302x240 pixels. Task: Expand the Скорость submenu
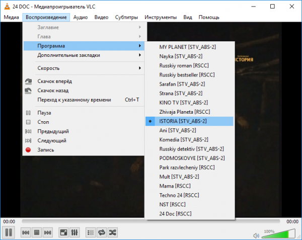[x=84, y=68]
